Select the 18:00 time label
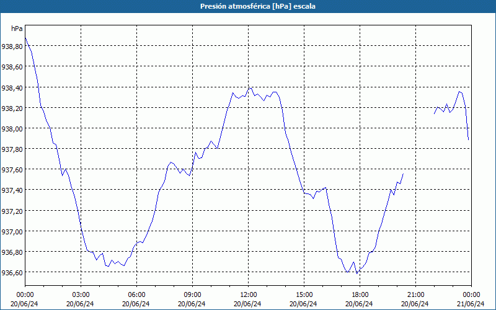 (360, 294)
